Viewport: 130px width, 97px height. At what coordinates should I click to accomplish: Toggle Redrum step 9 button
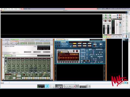[37, 78]
